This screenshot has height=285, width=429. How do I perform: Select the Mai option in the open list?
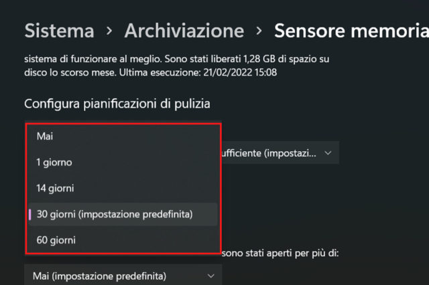(x=45, y=136)
